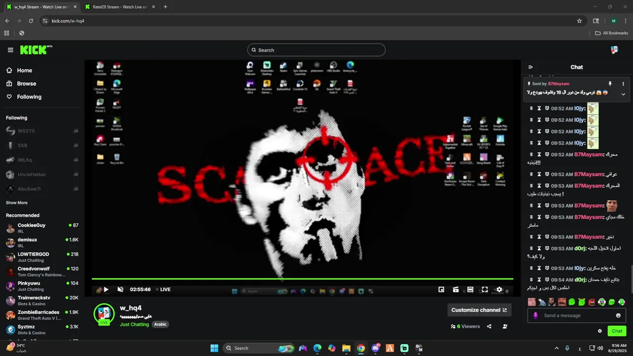Open SXB followed channel
Viewport: 633px width, 356px height.
coord(42,145)
